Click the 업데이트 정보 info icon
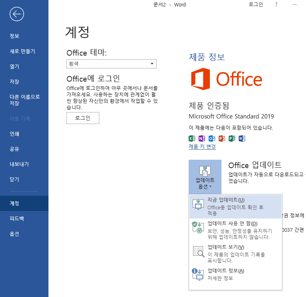Screen dimensions: 306x297 198,274
